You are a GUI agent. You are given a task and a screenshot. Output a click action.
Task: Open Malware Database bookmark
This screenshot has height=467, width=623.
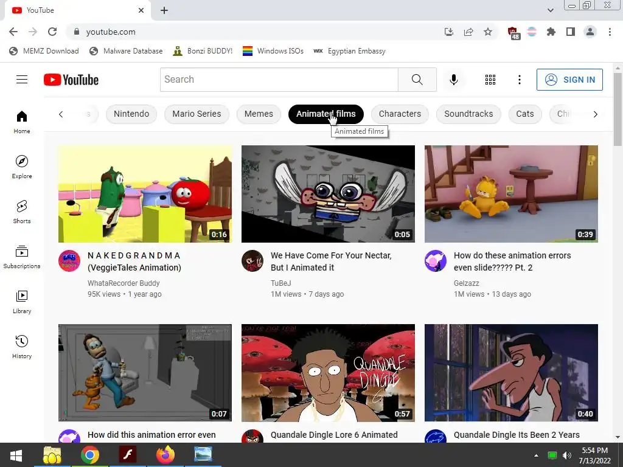126,51
